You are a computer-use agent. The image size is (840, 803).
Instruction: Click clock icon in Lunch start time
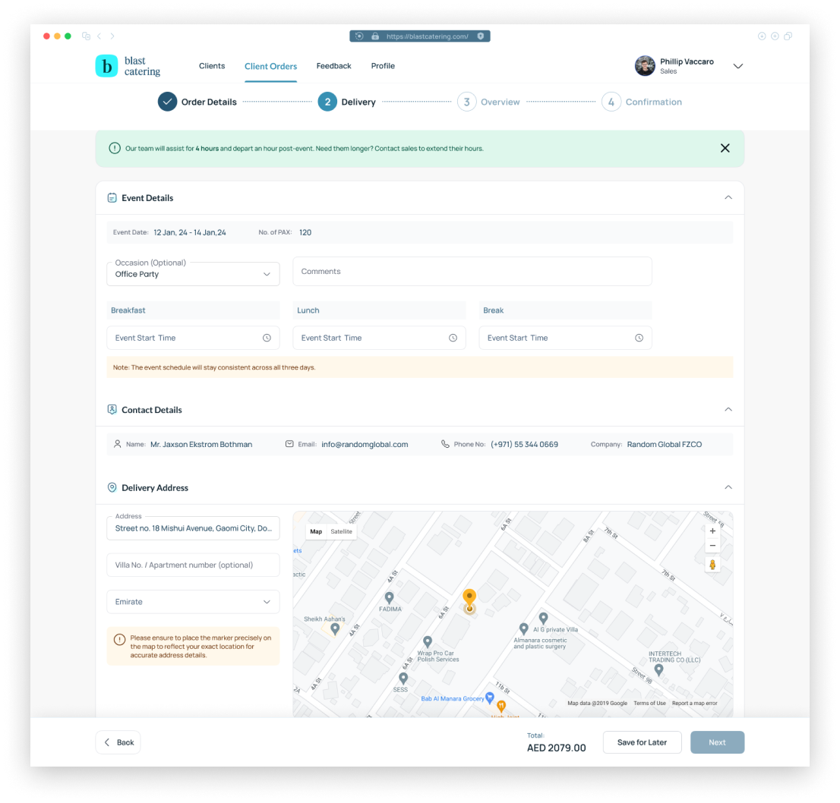pyautogui.click(x=453, y=338)
